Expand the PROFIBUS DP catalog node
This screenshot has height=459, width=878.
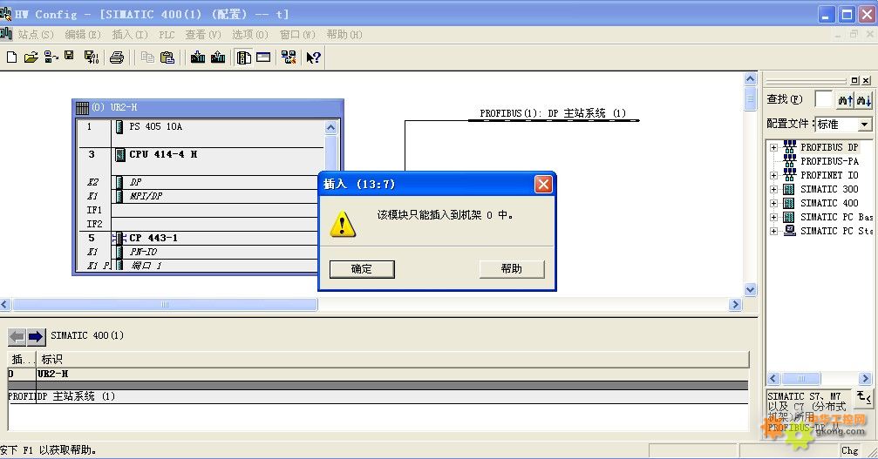coord(774,147)
